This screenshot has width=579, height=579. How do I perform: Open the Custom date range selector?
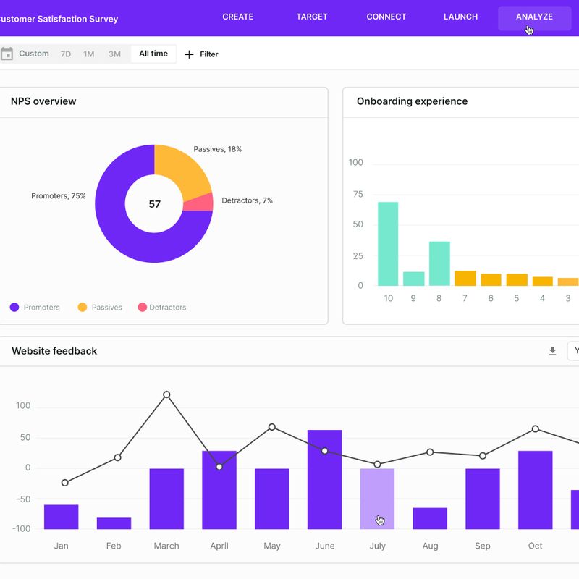34,54
